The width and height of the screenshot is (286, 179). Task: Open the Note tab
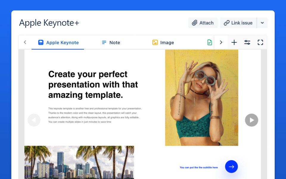point(111,43)
